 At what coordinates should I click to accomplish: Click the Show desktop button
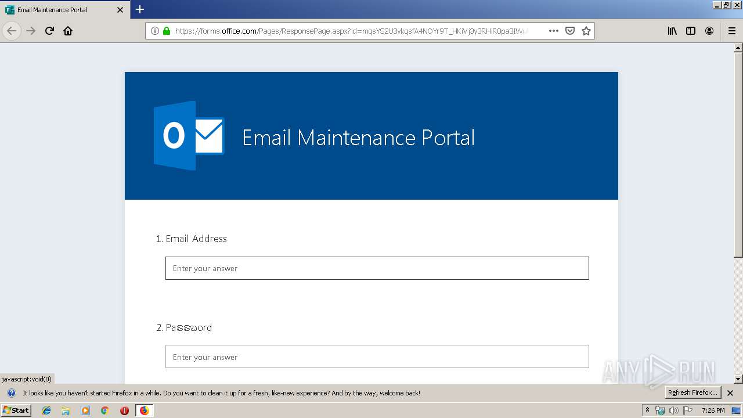(737, 410)
